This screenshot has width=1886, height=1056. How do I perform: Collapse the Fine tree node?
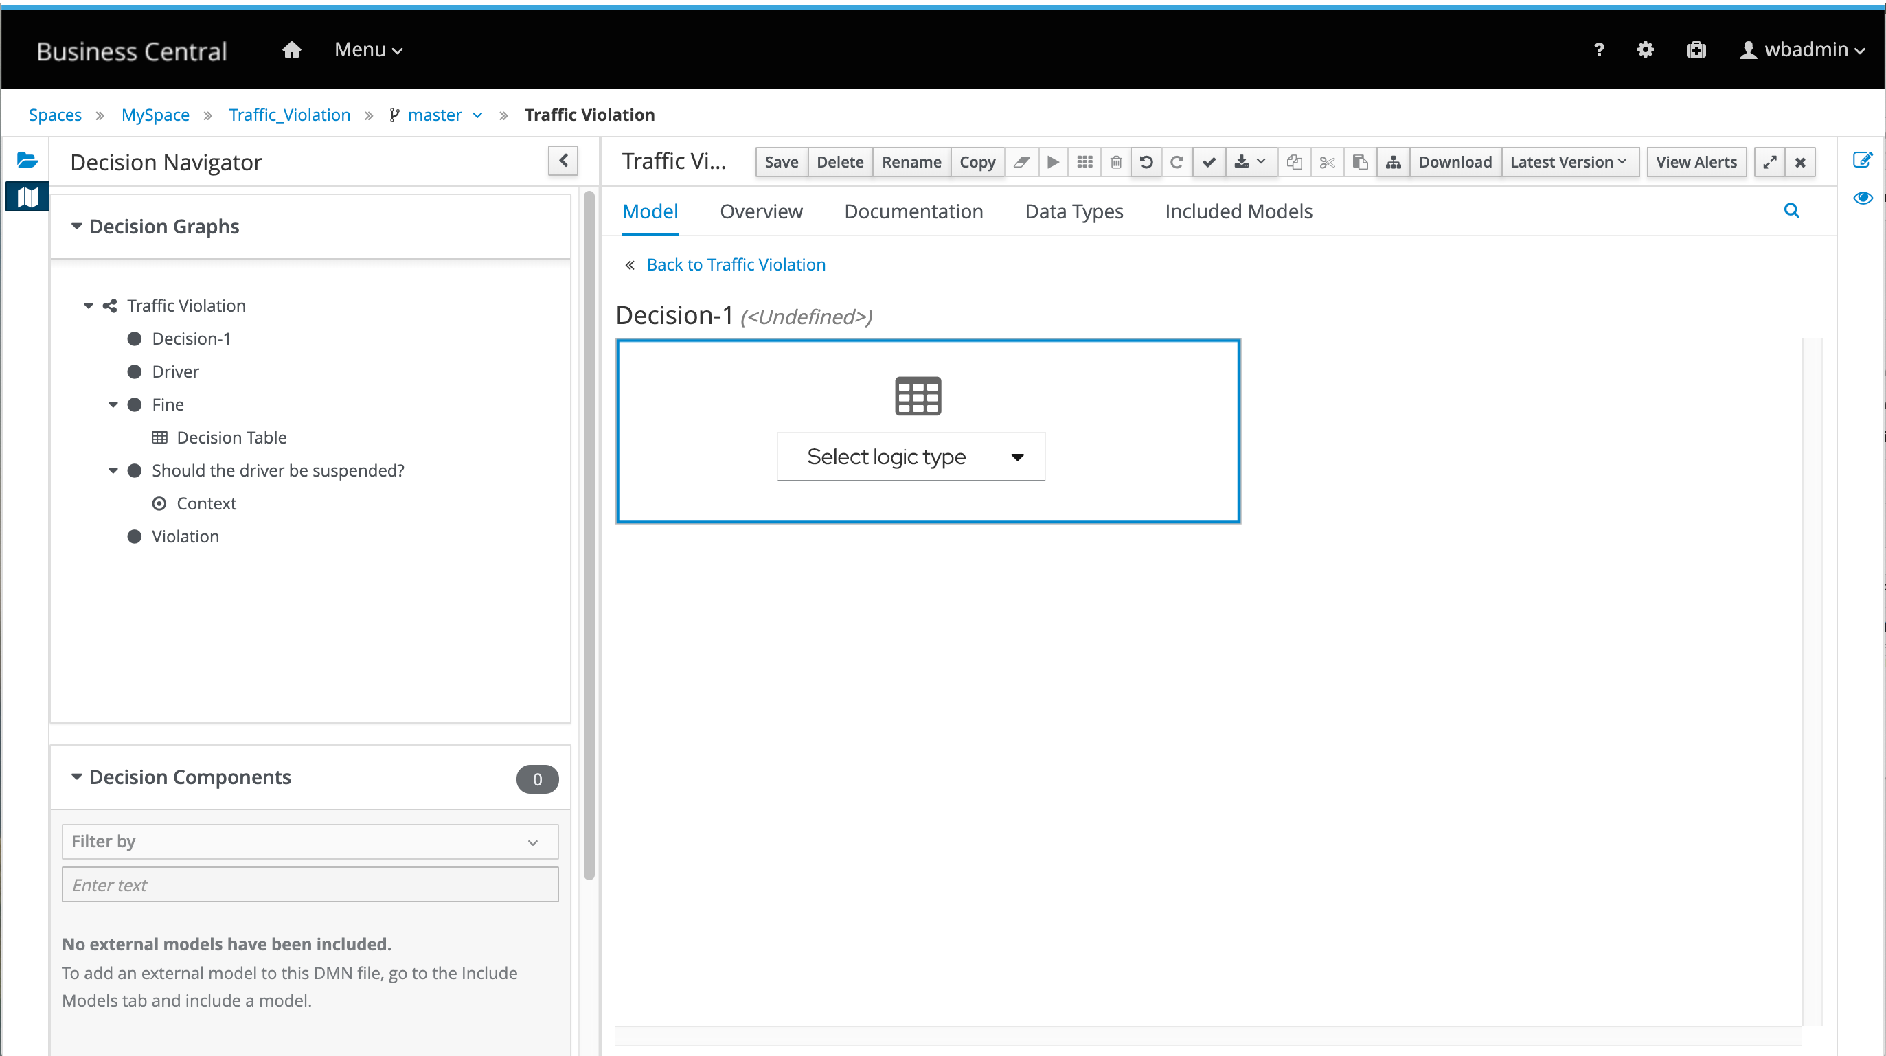point(113,404)
